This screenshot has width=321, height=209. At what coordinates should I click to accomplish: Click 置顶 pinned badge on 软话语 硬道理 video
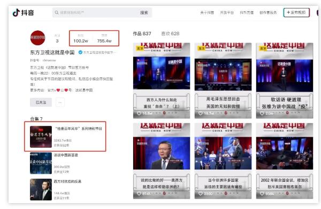coord(263,49)
